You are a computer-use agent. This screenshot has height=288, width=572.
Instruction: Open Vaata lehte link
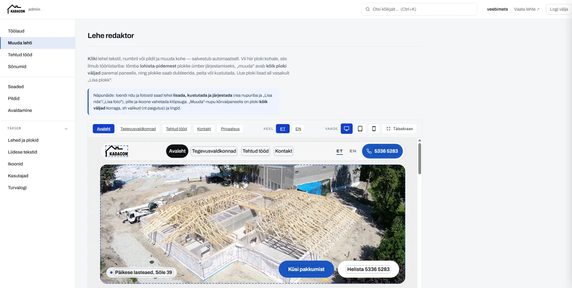527,9
